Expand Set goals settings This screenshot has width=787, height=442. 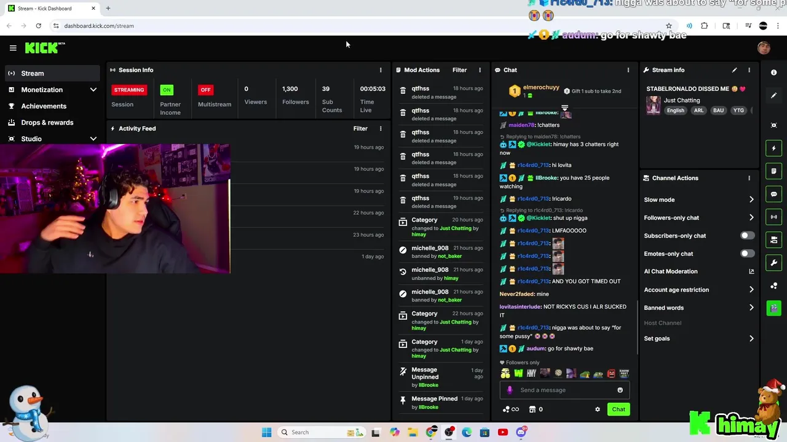[x=698, y=338]
